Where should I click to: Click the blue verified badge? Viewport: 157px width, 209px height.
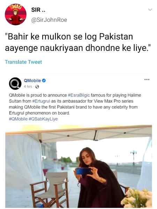click(x=44, y=80)
